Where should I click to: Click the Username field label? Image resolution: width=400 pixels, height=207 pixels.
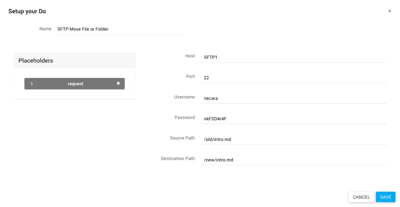tap(184, 97)
